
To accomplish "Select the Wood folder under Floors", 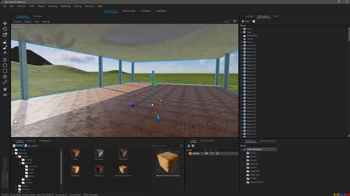I will click(x=30, y=176).
